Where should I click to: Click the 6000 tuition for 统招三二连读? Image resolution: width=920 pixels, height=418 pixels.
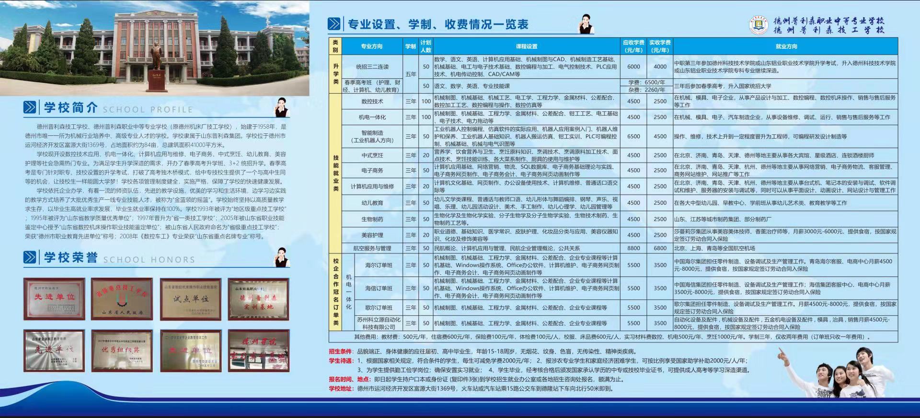(633, 67)
